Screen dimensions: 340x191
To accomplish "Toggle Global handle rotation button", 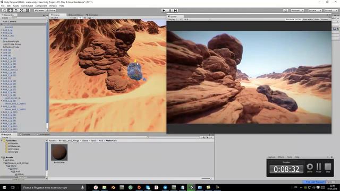I will (x=51, y=11).
